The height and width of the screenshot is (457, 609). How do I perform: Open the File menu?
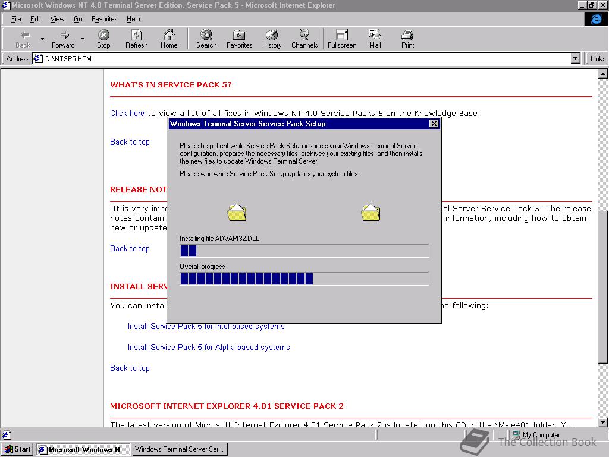point(16,19)
